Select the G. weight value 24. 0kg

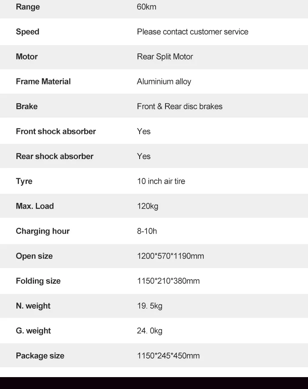[149, 331]
